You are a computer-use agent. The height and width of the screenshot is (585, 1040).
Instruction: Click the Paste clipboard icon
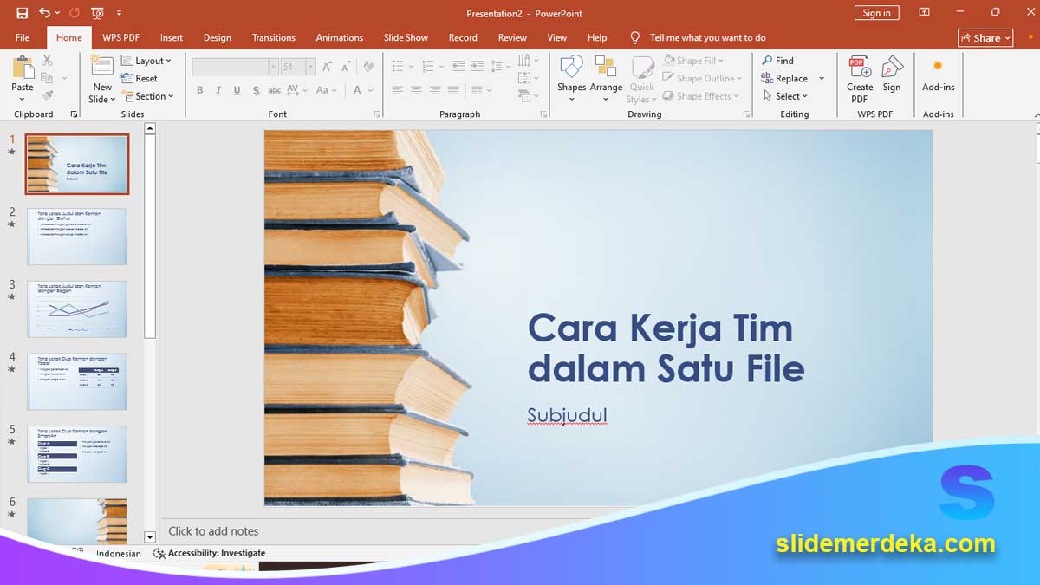point(23,68)
